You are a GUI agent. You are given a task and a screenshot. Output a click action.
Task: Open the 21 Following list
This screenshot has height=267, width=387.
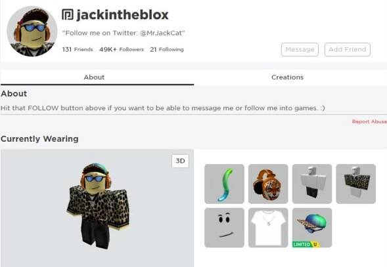pyautogui.click(x=167, y=50)
